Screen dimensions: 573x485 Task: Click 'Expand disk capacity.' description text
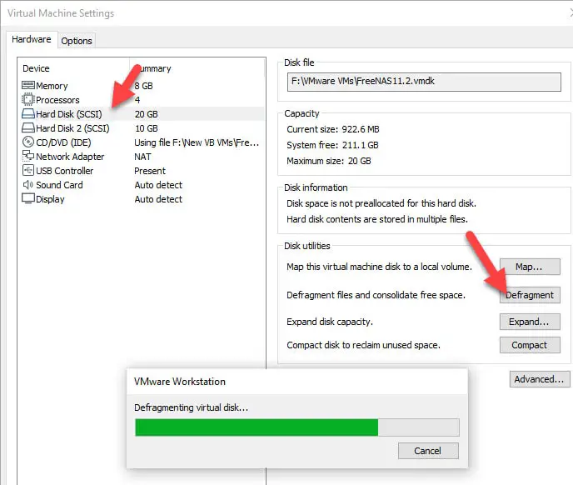pos(330,322)
